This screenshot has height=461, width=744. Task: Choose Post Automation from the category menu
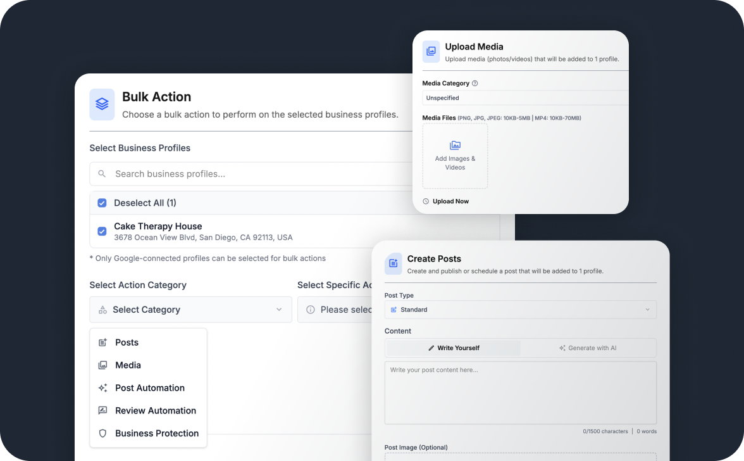click(149, 388)
